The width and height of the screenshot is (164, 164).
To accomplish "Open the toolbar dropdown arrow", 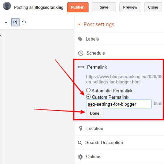I will (x=6, y=23).
